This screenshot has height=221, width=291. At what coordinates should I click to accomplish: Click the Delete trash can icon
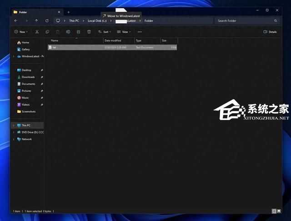pyautogui.click(x=89, y=32)
